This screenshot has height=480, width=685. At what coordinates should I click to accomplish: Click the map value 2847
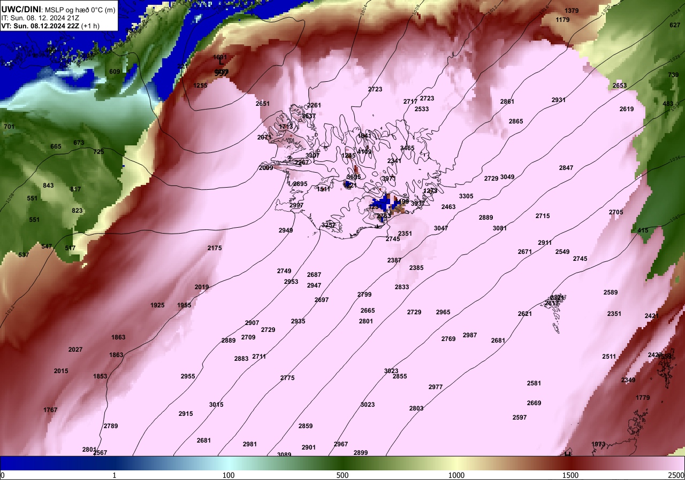pyautogui.click(x=566, y=168)
